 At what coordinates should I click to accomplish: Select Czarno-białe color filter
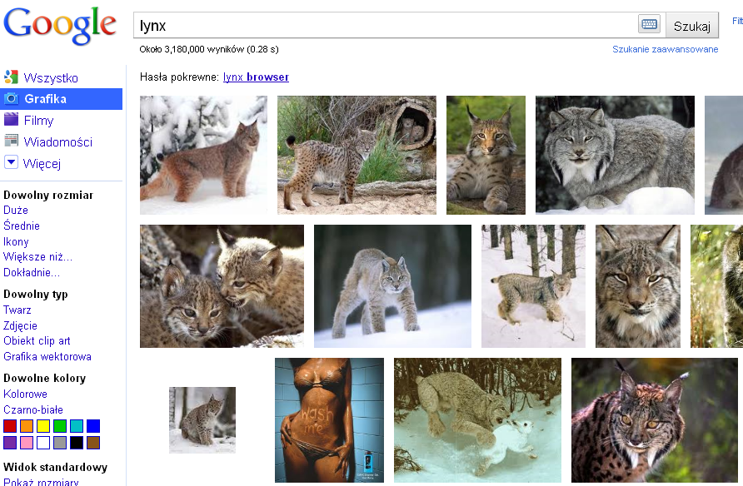click(32, 409)
